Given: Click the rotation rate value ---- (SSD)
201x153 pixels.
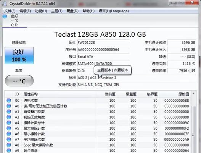Looking at the screenshot, I should click(x=182, y=57).
